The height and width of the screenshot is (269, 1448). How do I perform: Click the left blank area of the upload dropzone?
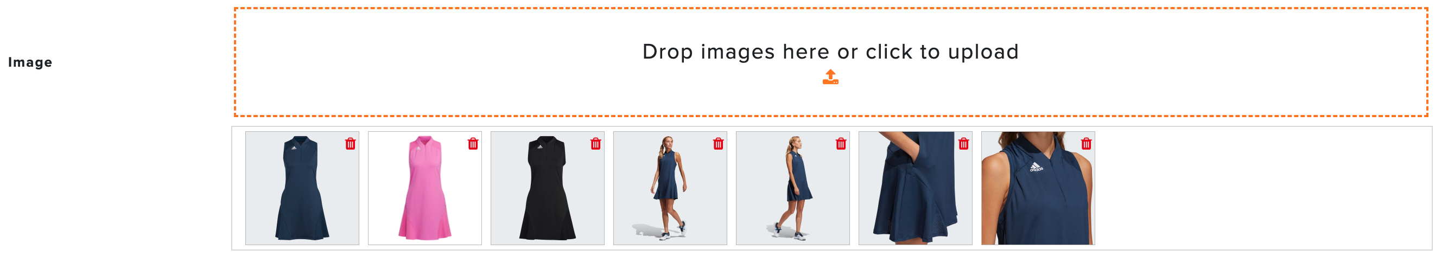(427, 62)
